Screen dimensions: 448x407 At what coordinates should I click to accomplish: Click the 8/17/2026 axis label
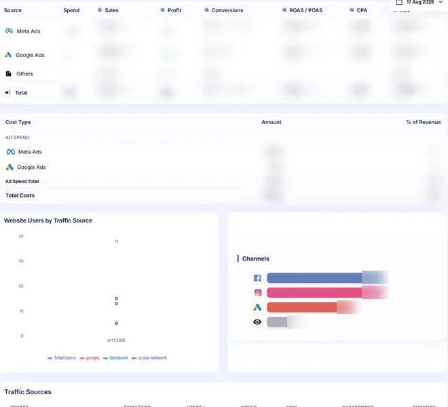[x=116, y=340]
